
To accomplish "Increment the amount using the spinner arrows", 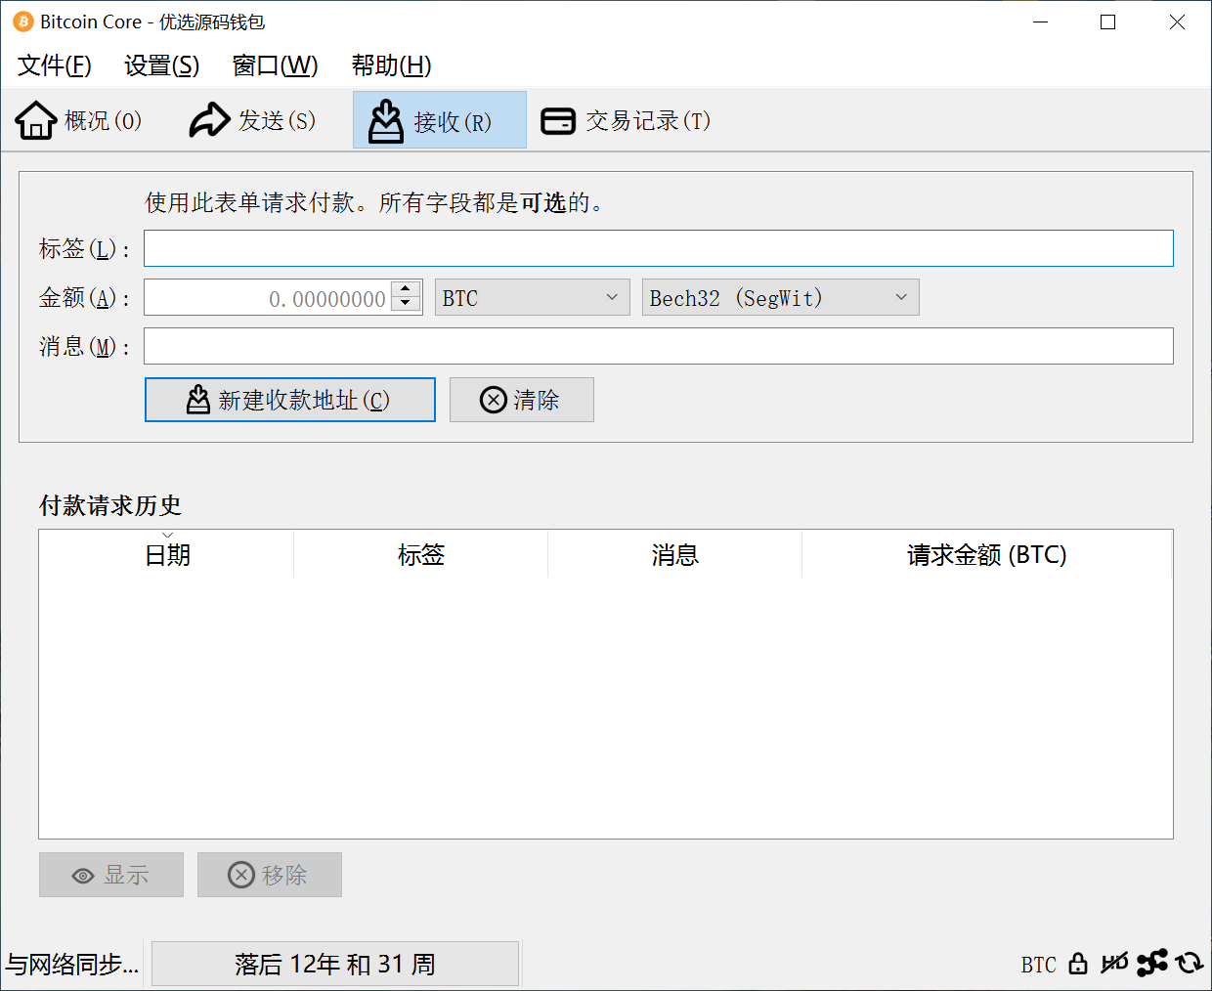I will point(406,291).
